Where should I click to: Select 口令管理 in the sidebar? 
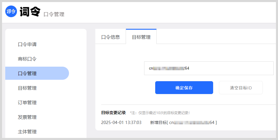(37, 73)
